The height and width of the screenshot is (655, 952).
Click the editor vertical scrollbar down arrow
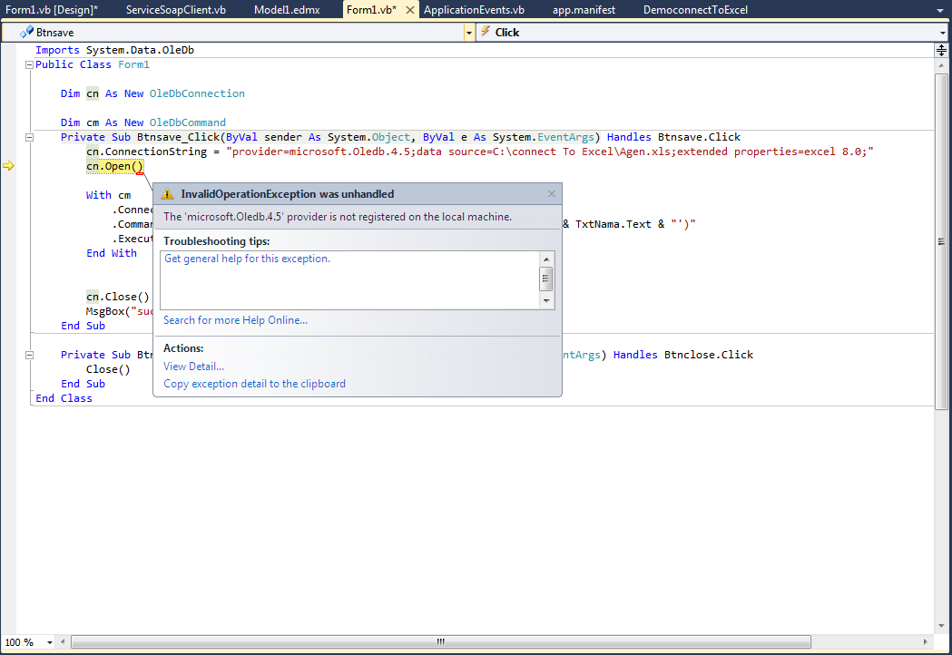pos(941,626)
